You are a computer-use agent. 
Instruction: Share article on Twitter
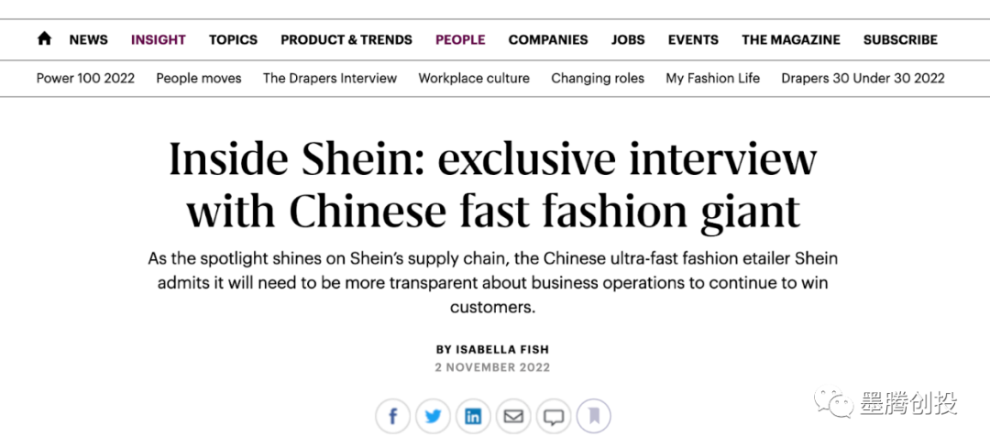click(x=434, y=417)
